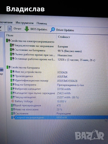Click battery icon beside Производител
The height and width of the screenshot is (144, 108).
(x=12, y=76)
